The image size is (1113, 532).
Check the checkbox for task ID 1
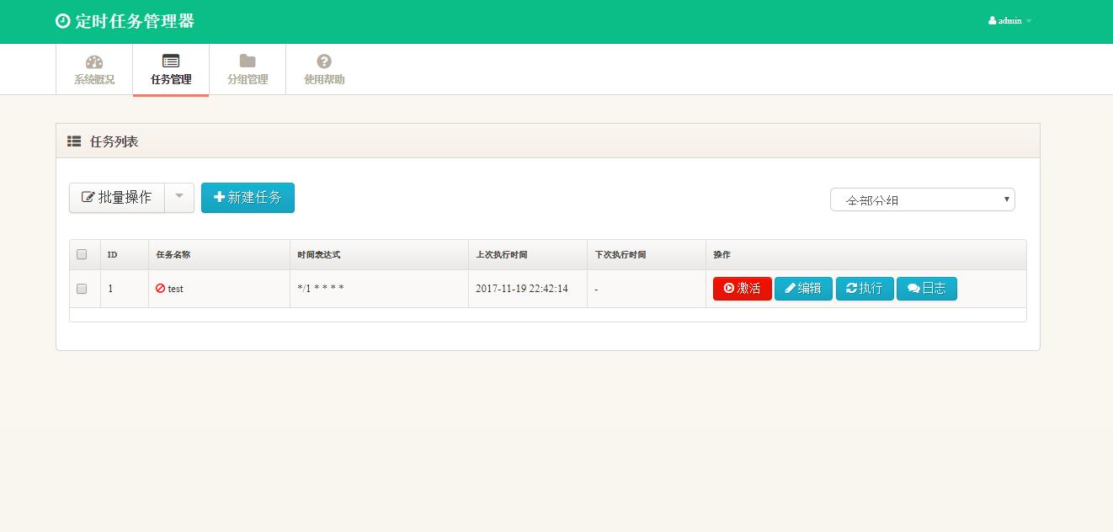(x=82, y=289)
